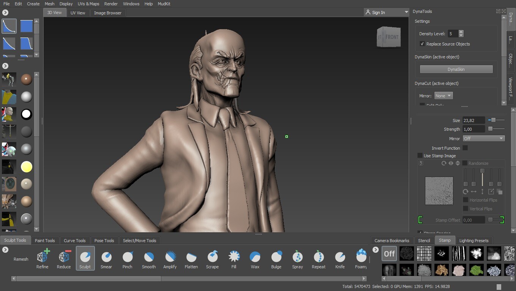
Task: Pick the Knife tool
Action: tap(340, 259)
